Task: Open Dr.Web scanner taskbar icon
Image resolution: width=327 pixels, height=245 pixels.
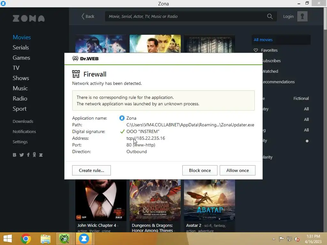Action: 64,239
